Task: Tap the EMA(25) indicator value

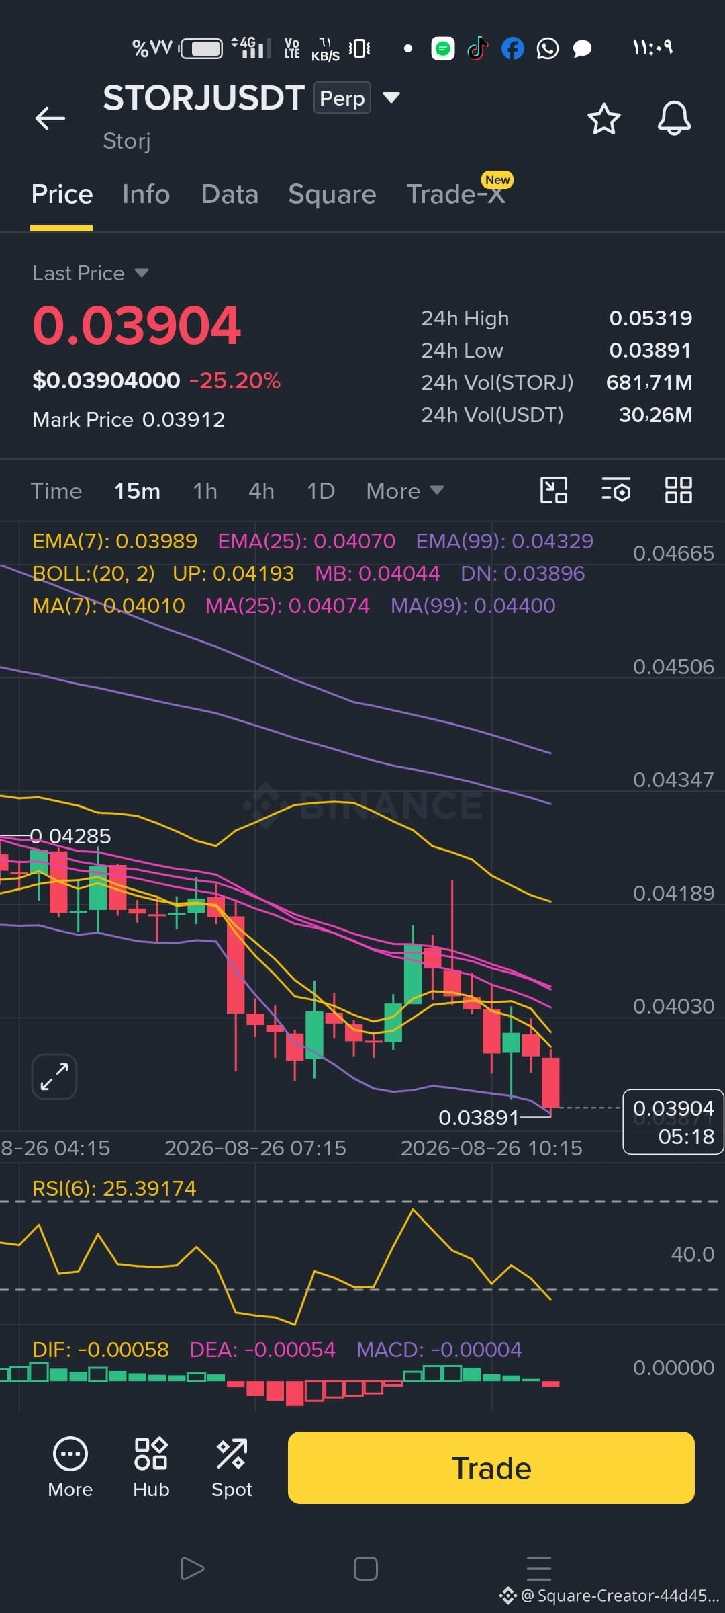Action: (x=354, y=541)
